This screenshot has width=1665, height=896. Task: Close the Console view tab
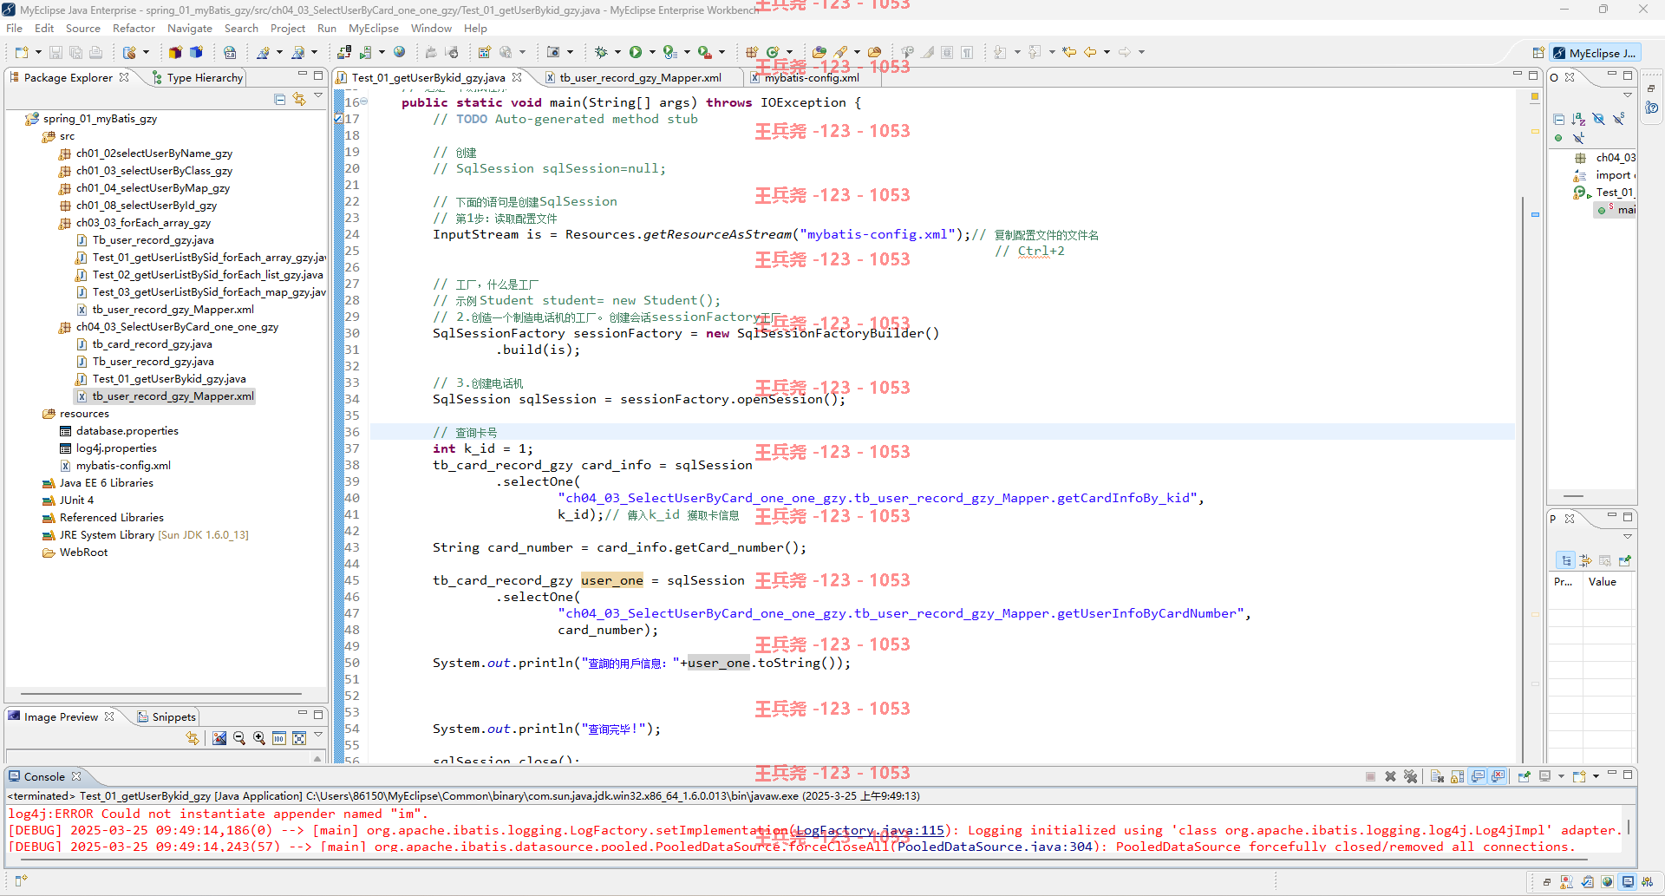click(x=76, y=776)
